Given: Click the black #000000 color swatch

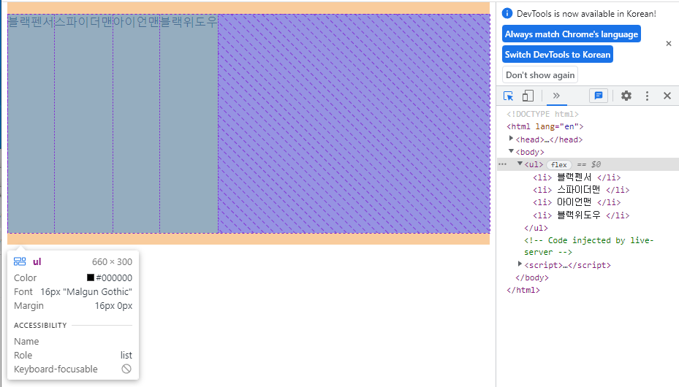Looking at the screenshot, I should (91, 277).
